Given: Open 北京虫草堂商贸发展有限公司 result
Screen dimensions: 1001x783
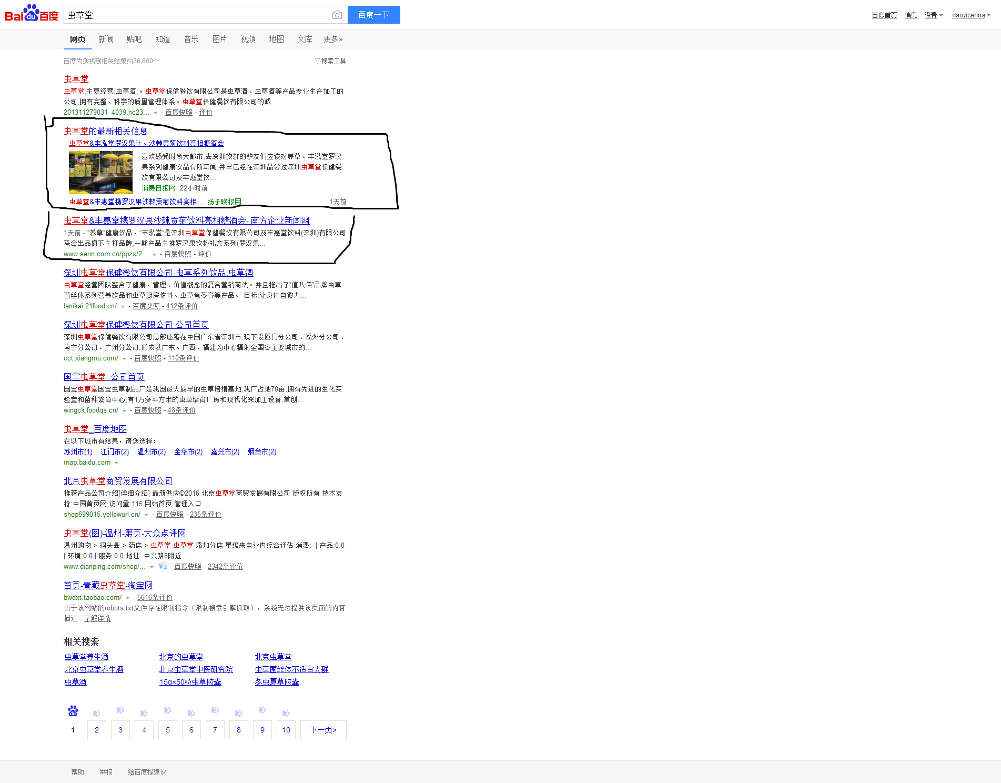Looking at the screenshot, I should pyautogui.click(x=118, y=481).
